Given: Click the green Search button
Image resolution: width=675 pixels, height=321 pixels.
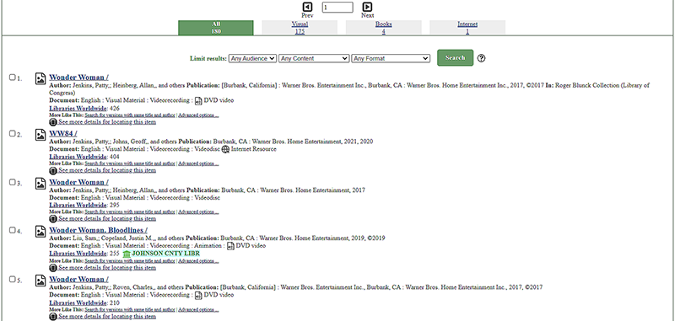Looking at the screenshot, I should tap(455, 58).
